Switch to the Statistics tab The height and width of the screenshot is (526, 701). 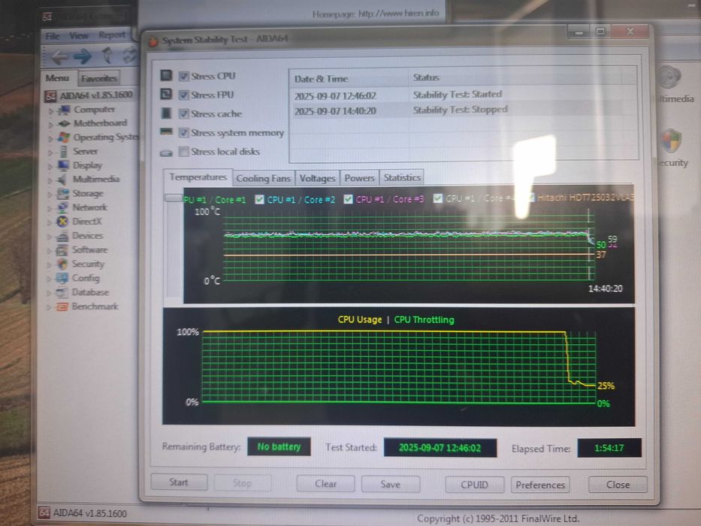[x=402, y=177]
